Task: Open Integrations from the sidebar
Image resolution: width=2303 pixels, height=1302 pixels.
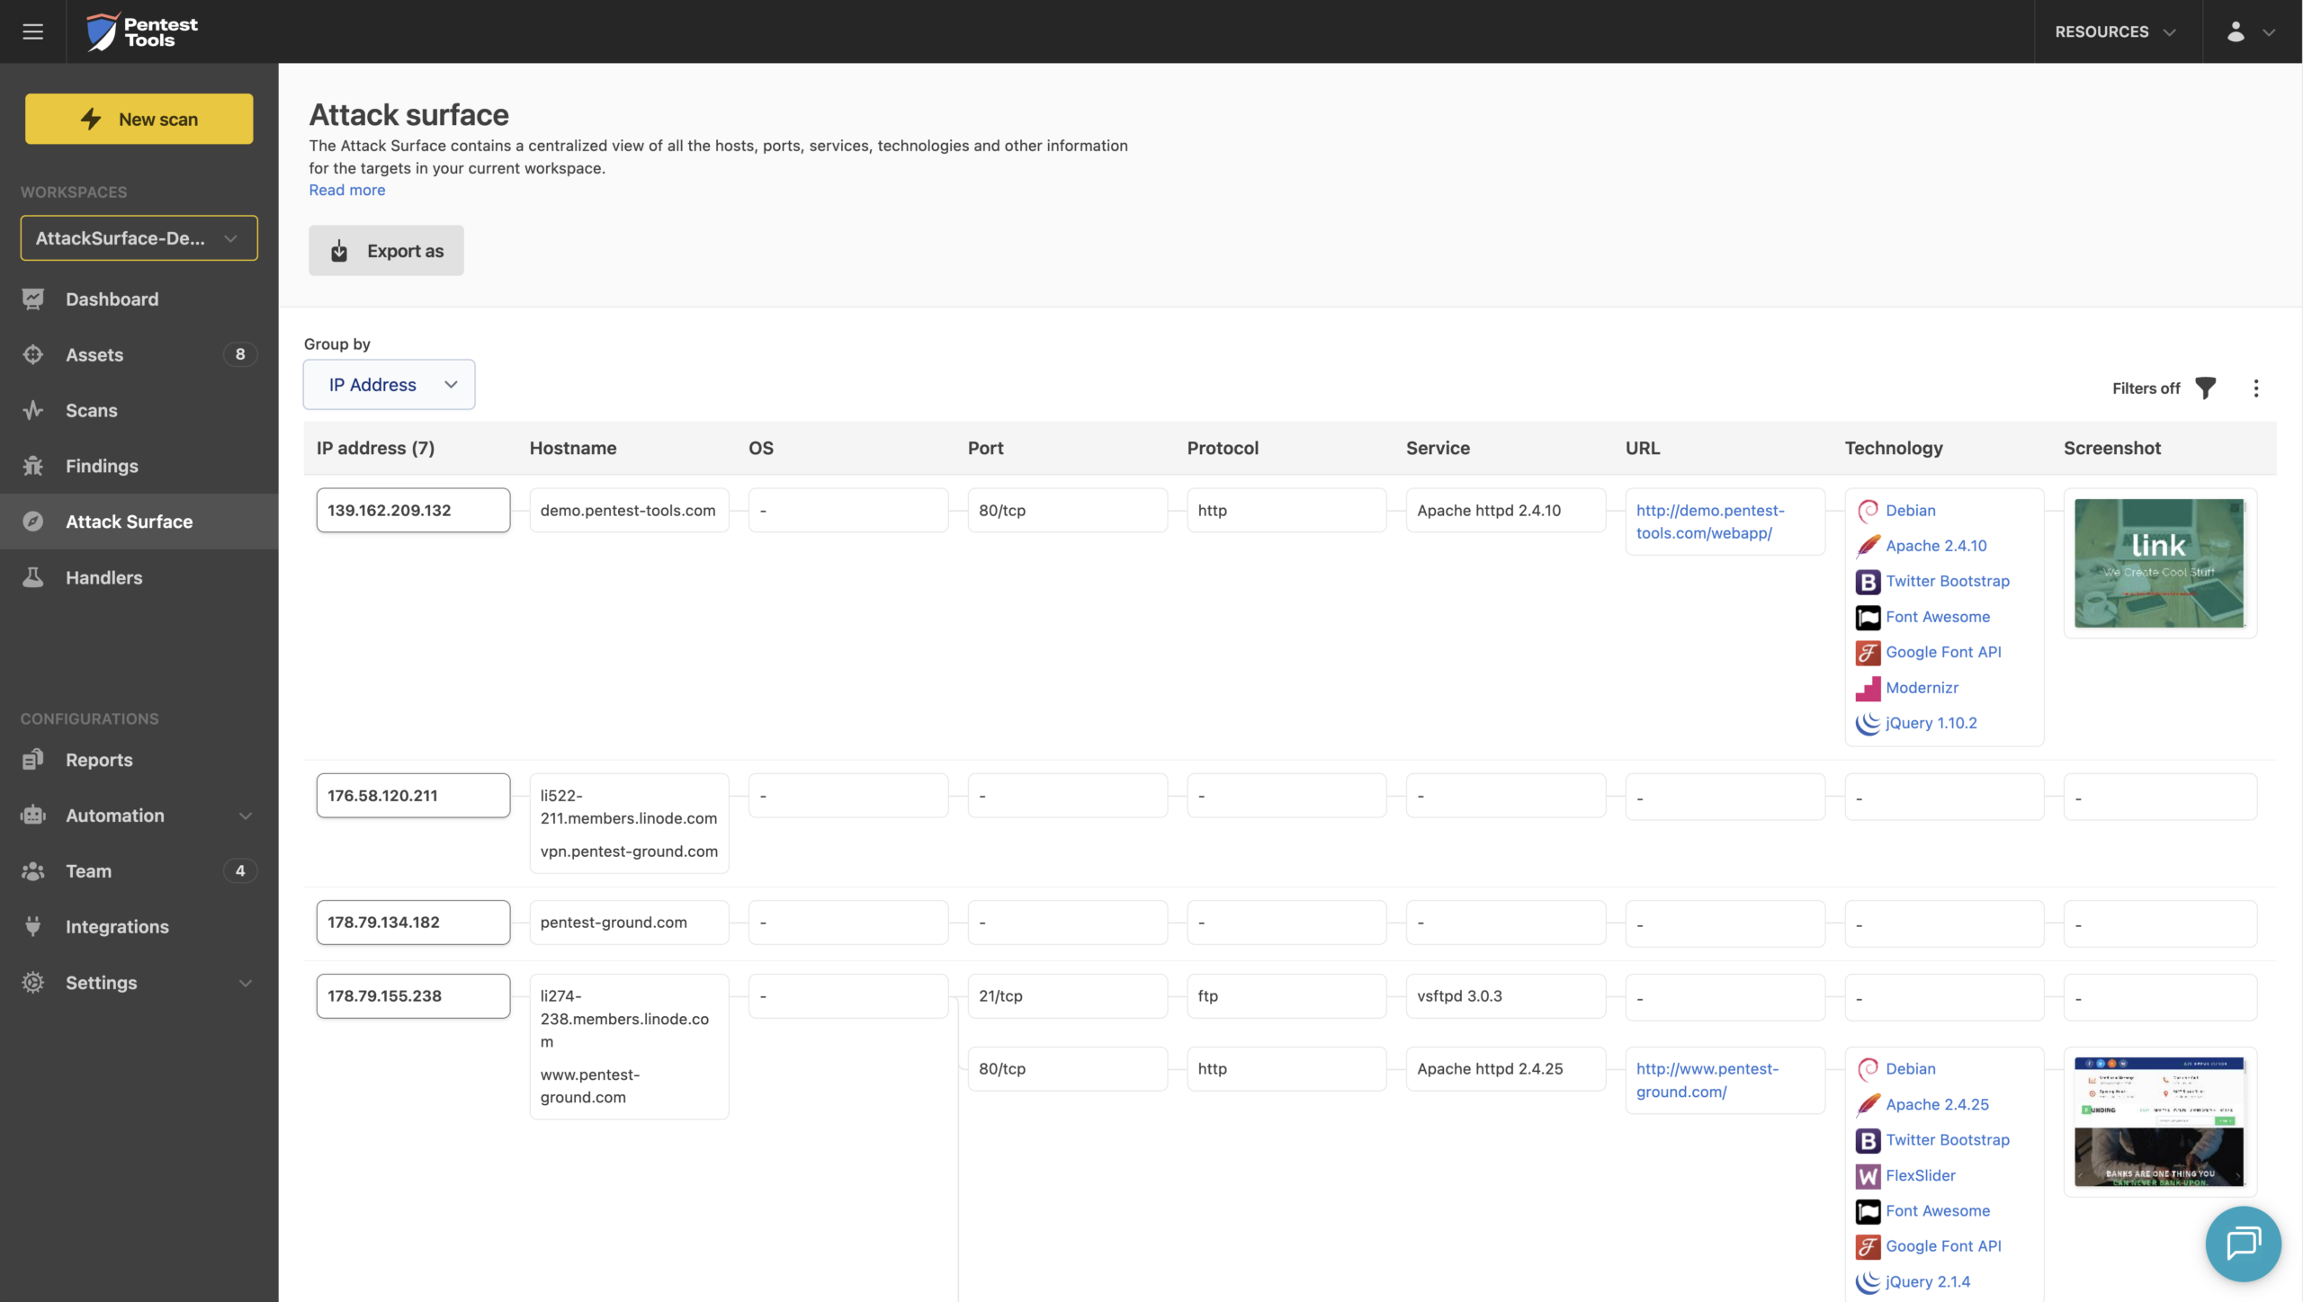Action: point(117,926)
